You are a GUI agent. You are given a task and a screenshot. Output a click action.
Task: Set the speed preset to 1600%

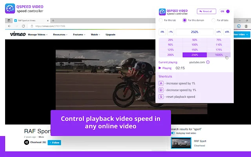[x=219, y=55]
